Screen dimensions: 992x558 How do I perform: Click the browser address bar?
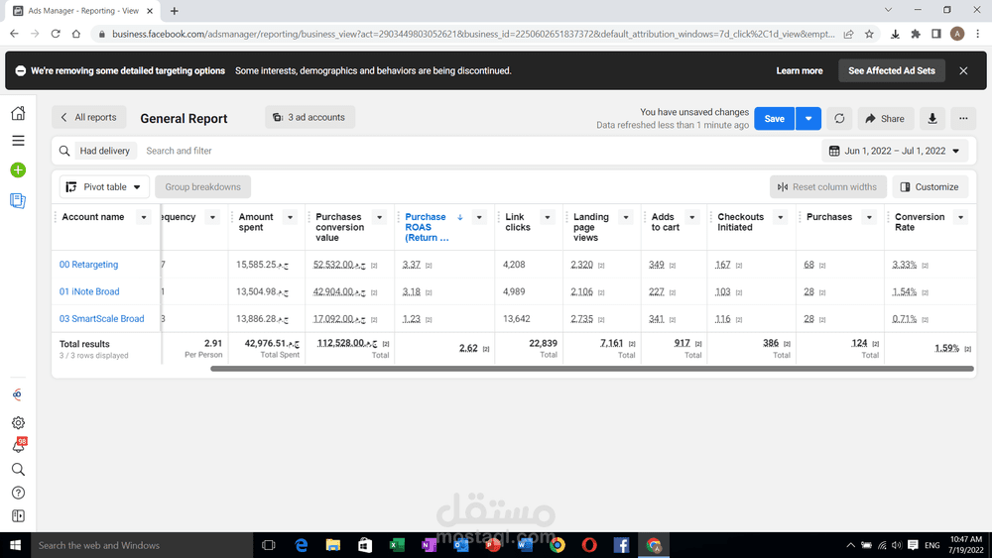coord(472,34)
